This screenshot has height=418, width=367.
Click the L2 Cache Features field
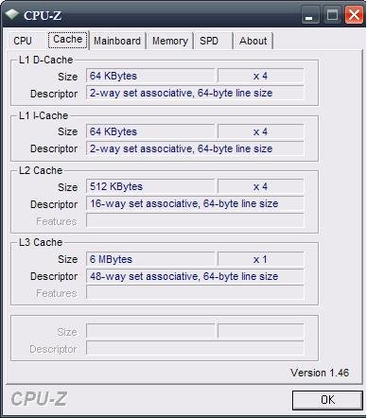195,220
